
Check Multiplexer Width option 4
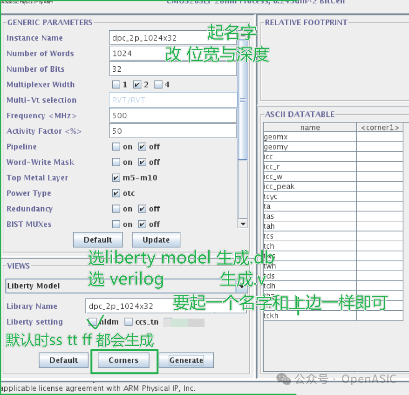[158, 84]
